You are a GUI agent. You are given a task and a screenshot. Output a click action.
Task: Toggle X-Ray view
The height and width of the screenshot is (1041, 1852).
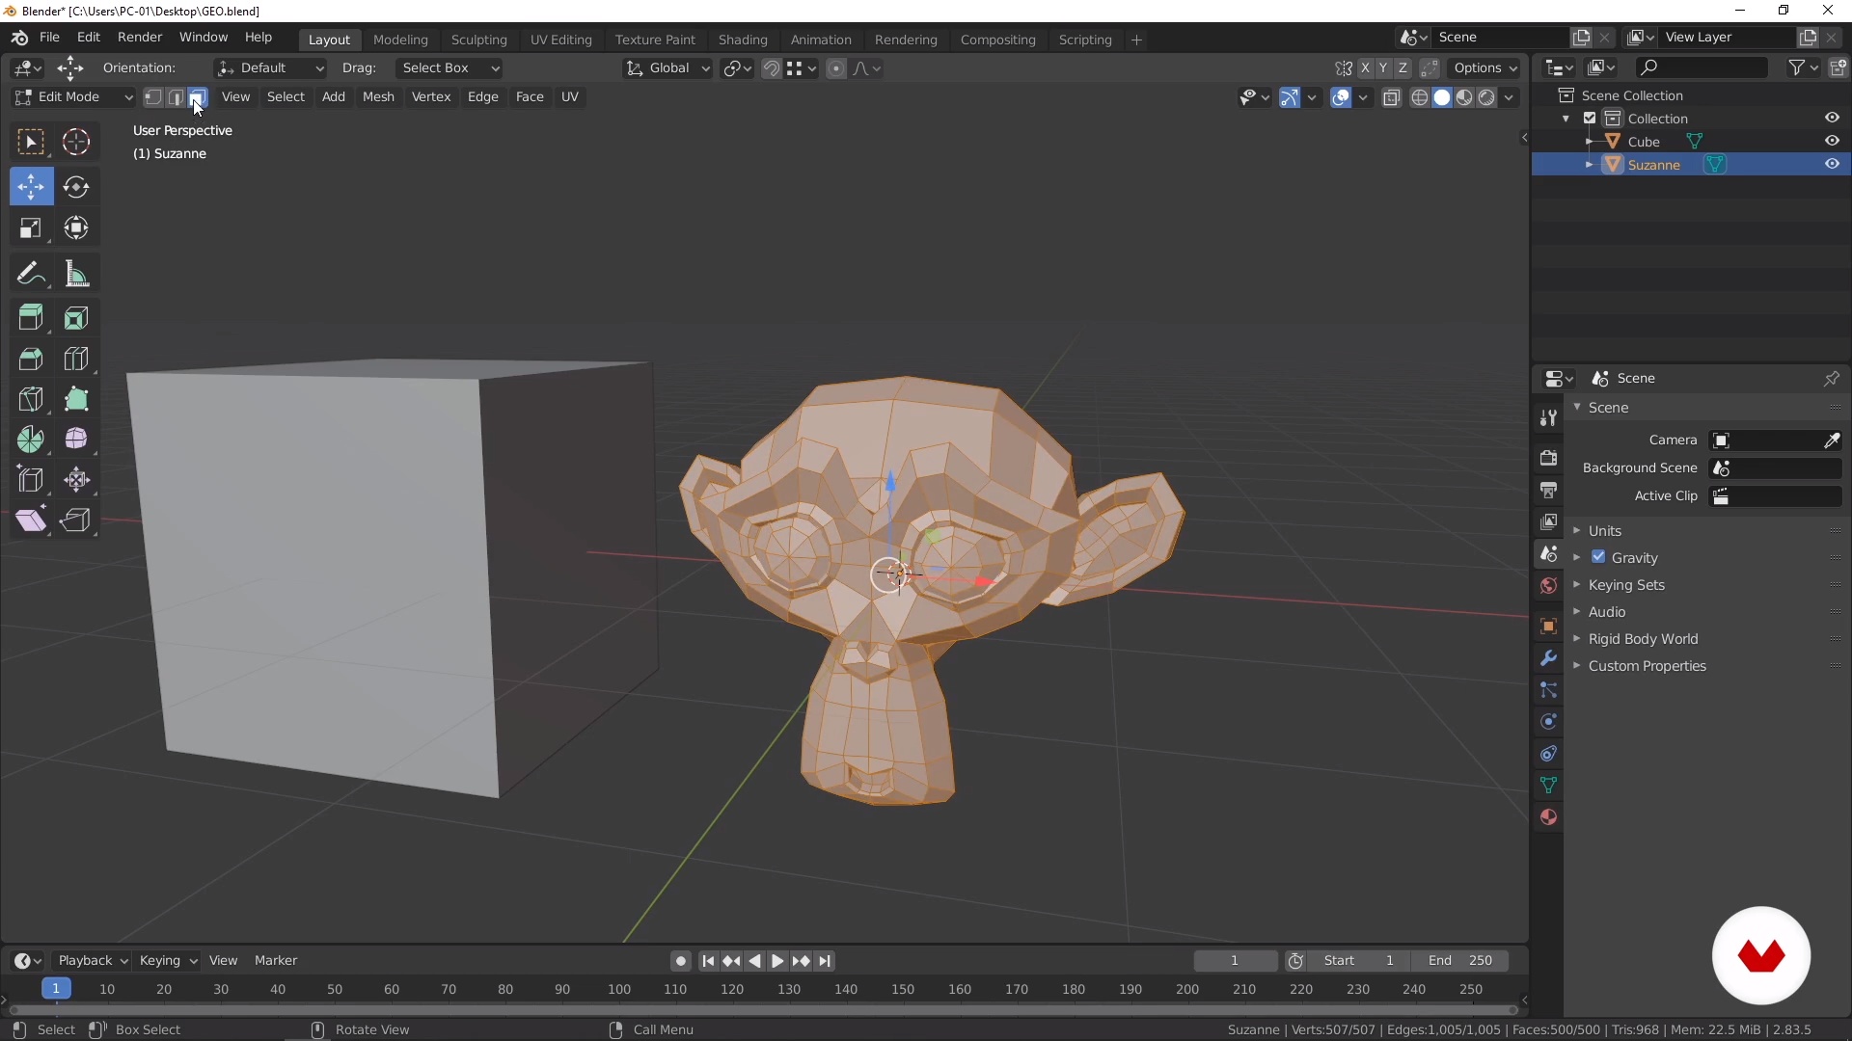(1391, 97)
